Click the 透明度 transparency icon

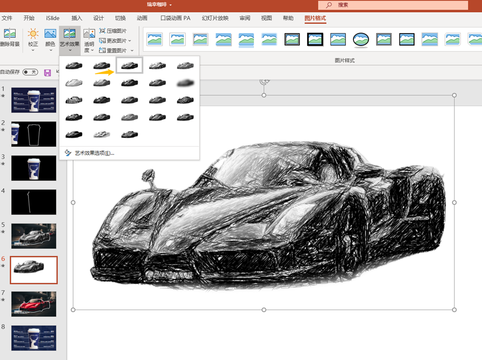[89, 33]
